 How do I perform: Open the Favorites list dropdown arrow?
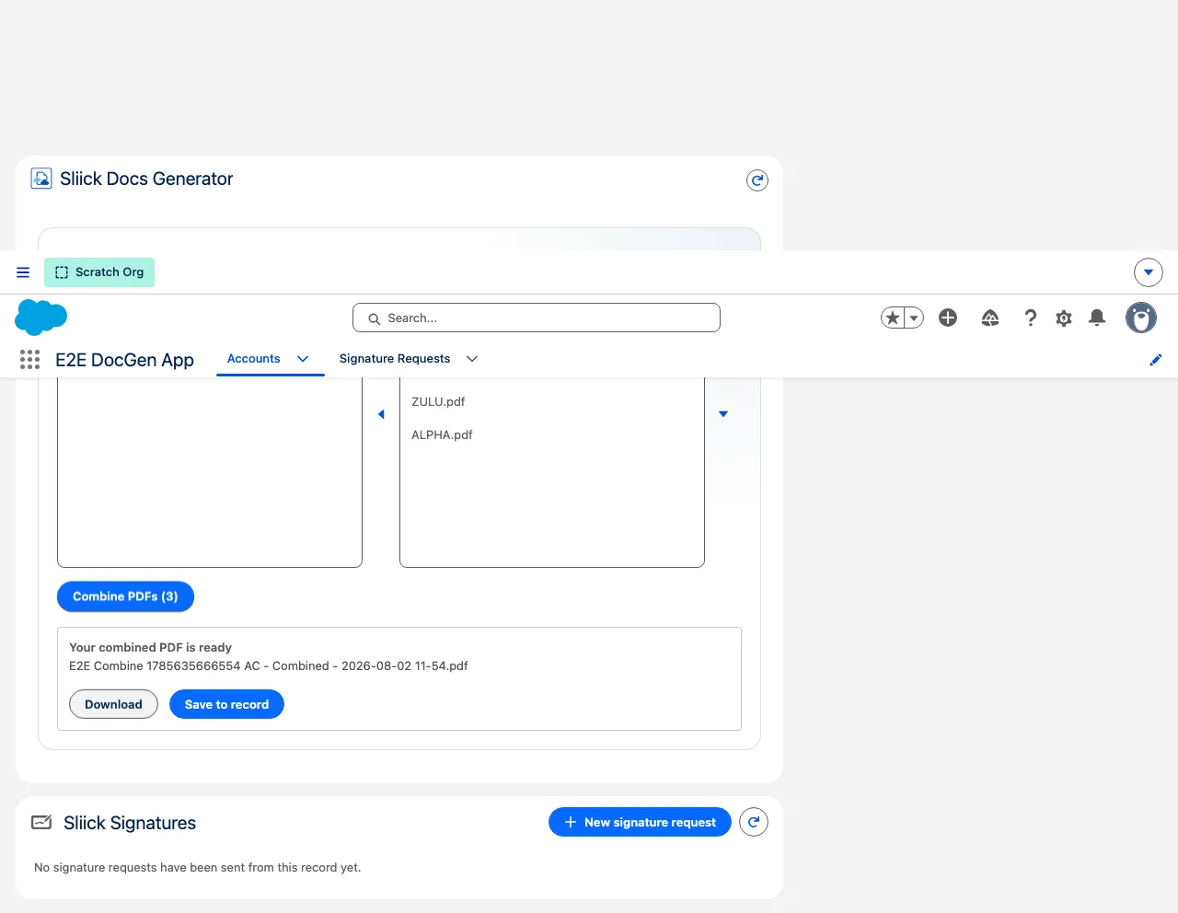point(914,318)
